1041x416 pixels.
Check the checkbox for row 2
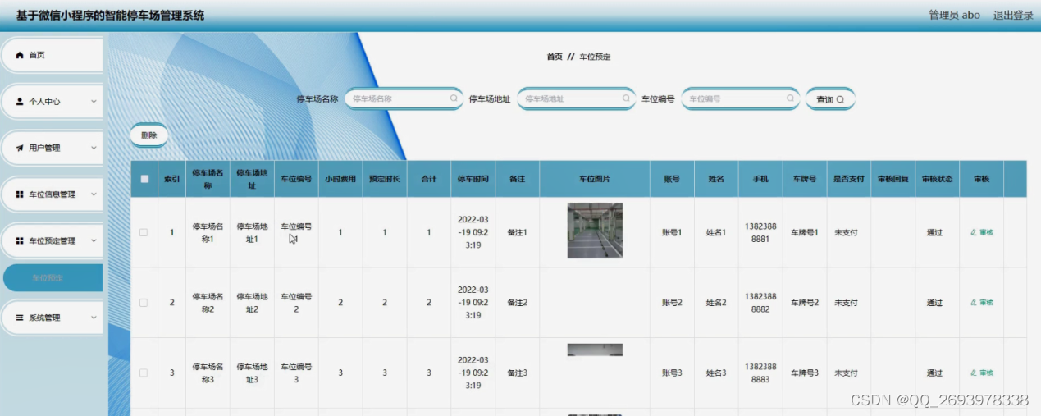144,303
